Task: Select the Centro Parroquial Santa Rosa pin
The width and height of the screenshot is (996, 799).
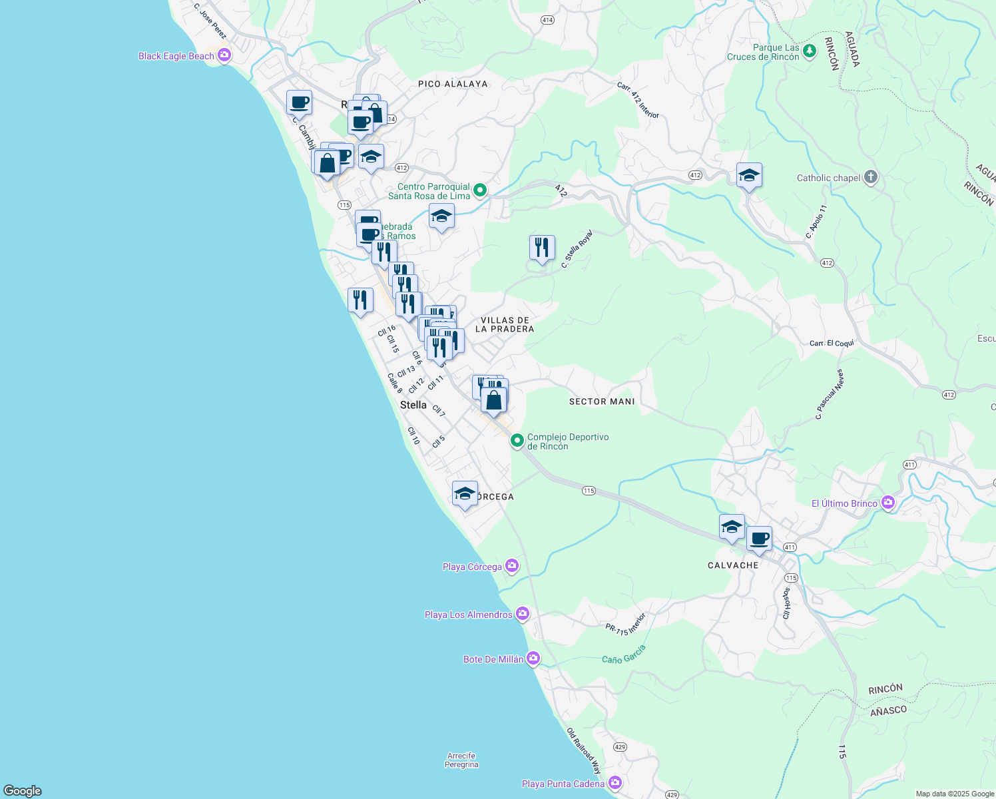Action: [479, 192]
